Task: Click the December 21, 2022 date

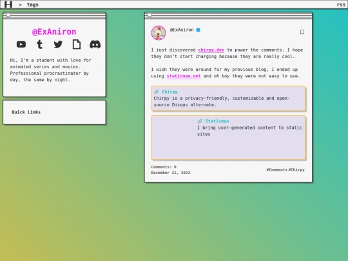Action: pos(170,173)
